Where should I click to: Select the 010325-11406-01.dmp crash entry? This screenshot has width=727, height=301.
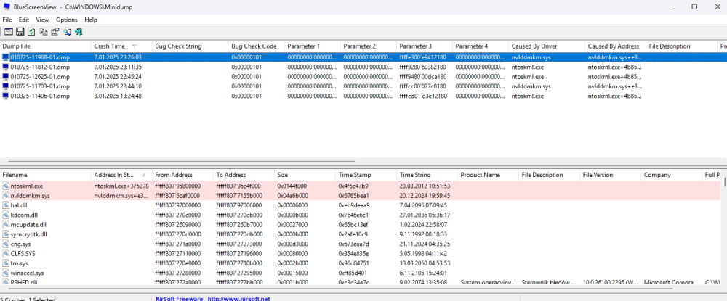click(x=40, y=95)
